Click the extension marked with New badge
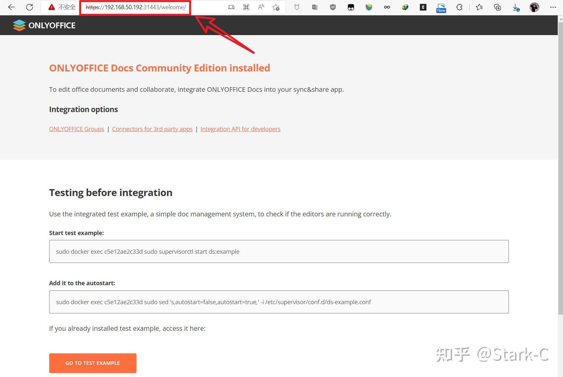 click(x=441, y=7)
